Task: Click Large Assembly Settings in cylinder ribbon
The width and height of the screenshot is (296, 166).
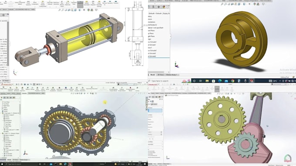Action: (99, 4)
